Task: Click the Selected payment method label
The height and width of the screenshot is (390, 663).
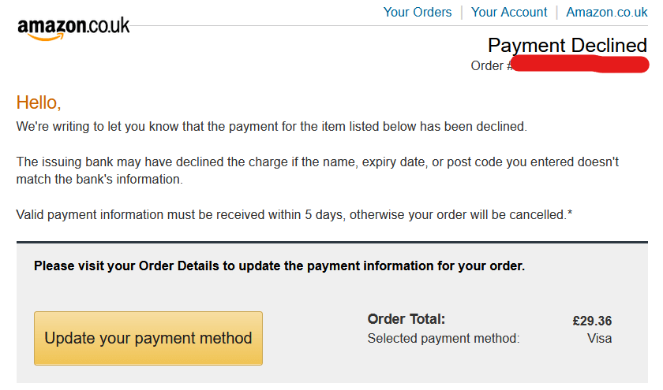Action: click(444, 339)
